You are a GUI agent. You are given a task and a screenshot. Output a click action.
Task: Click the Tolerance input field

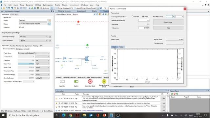coord(144,28)
